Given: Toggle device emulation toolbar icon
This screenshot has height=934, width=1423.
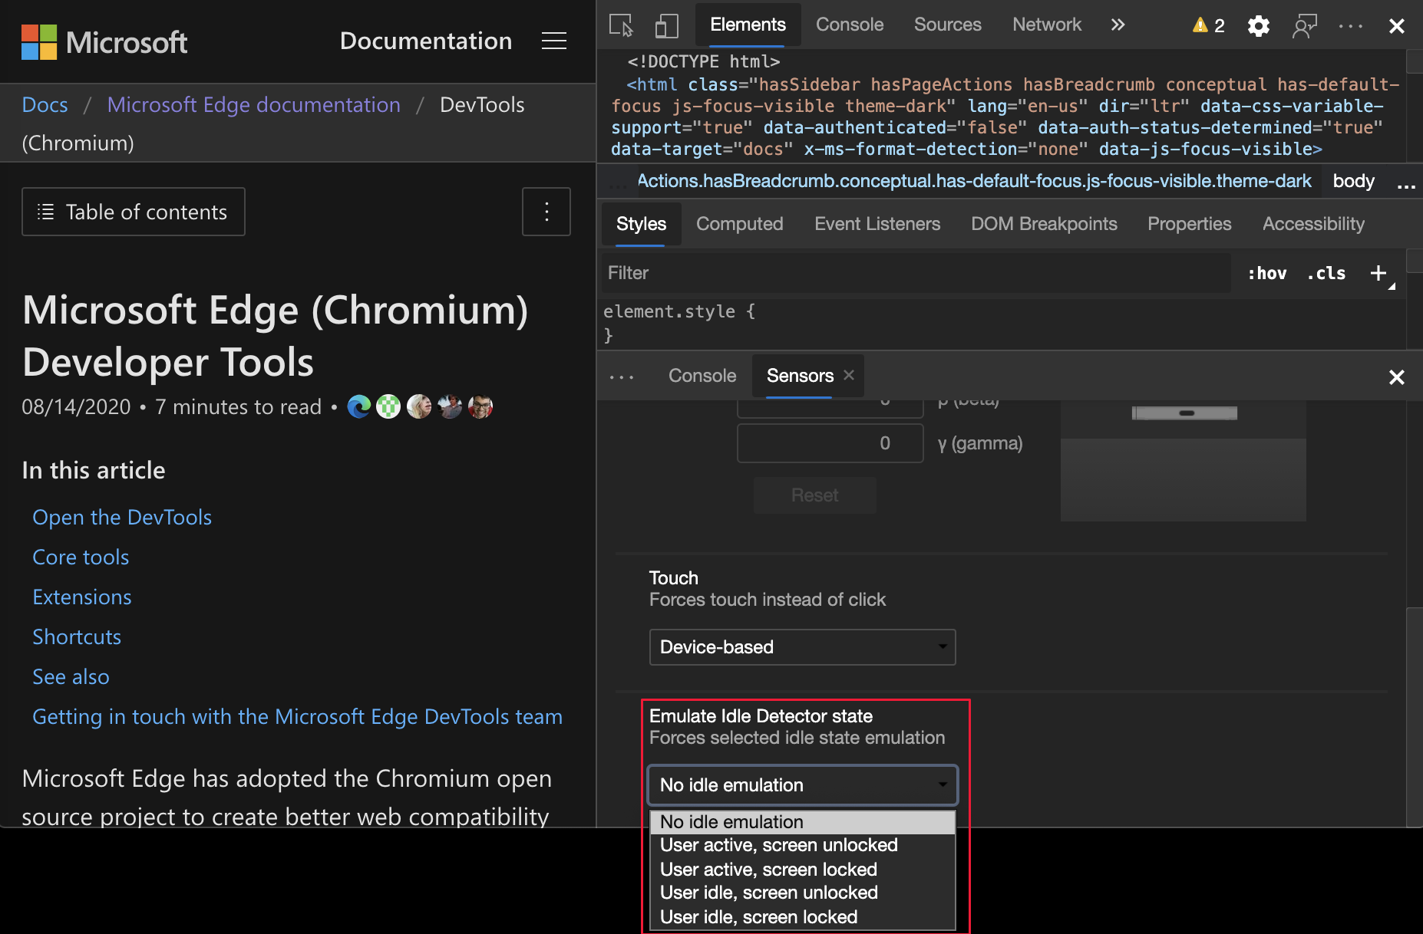Looking at the screenshot, I should pos(666,25).
